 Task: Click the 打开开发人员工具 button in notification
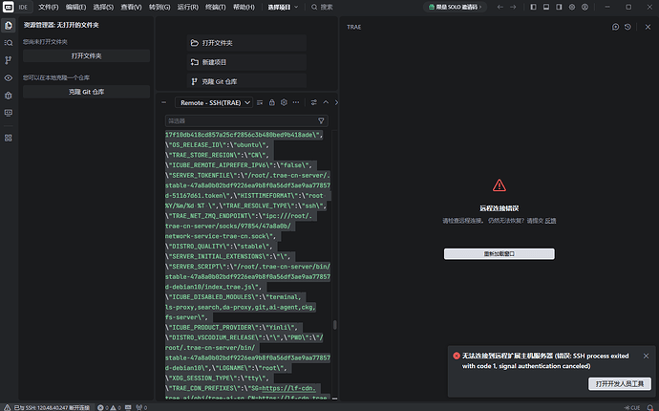[620, 383]
